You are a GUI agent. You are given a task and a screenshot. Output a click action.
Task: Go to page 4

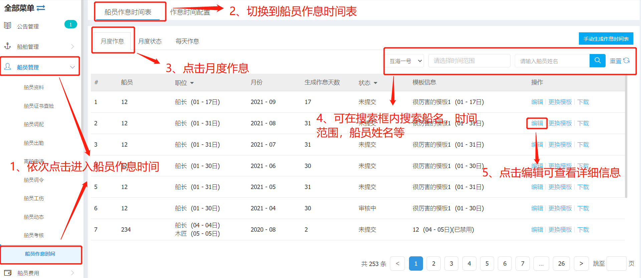point(469,263)
